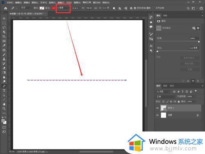This screenshot has height=154, width=205.
Task: Open the tool mode Shape dropdown
Action: click(x=26, y=8)
